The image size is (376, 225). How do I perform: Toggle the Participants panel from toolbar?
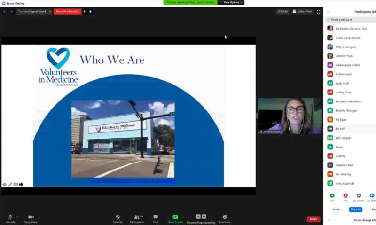pyautogui.click(x=137, y=219)
